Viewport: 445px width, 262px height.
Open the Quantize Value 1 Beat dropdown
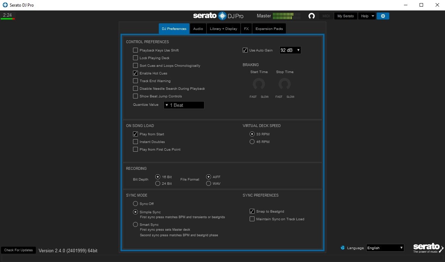184,105
